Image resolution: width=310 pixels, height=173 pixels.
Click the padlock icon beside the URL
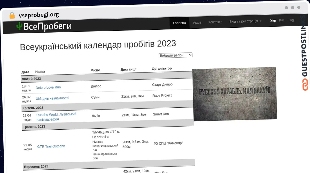click(12, 15)
